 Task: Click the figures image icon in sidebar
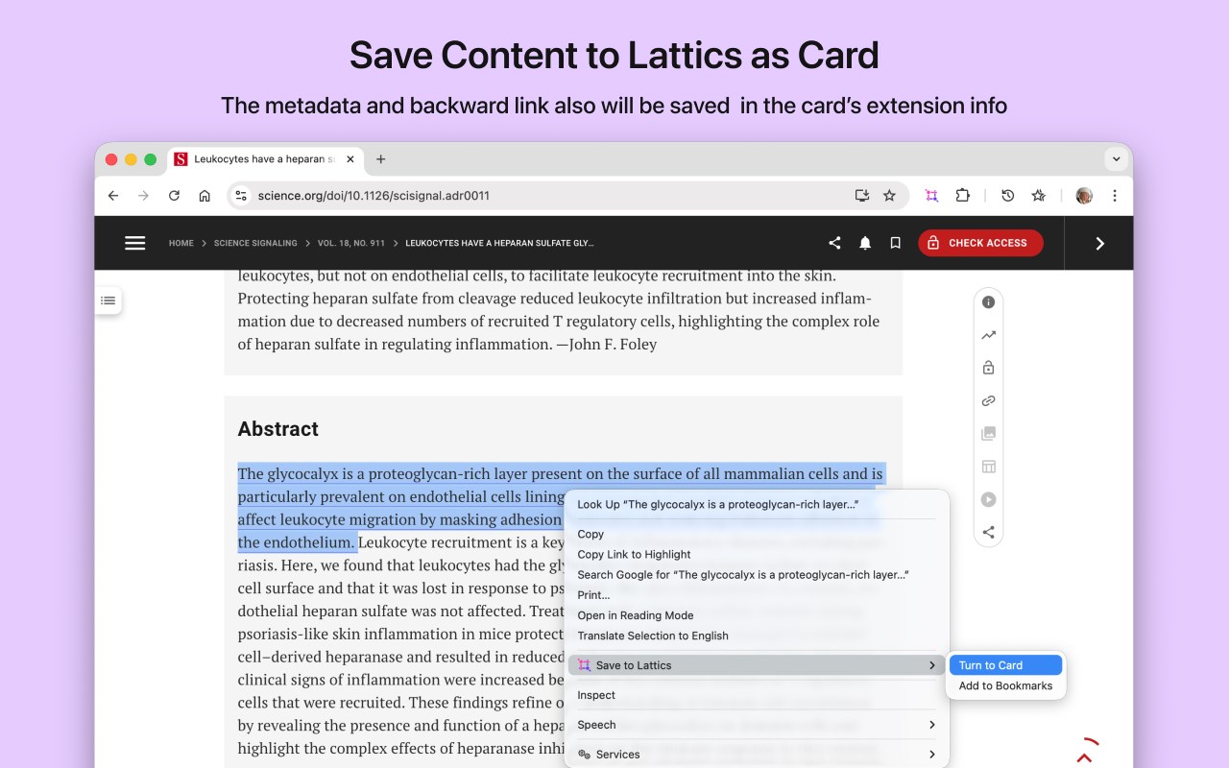point(988,434)
